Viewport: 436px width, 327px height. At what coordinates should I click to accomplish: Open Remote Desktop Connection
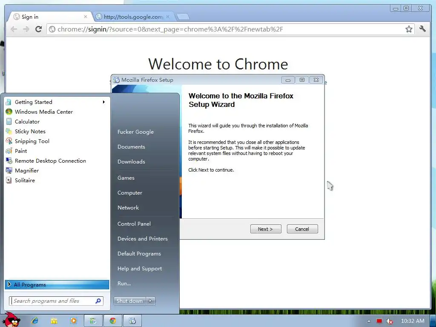57,161
